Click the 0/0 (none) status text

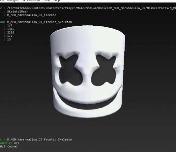pos(9,146)
